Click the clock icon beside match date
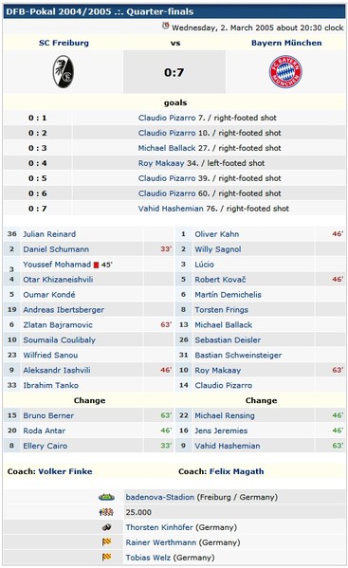 (x=166, y=26)
